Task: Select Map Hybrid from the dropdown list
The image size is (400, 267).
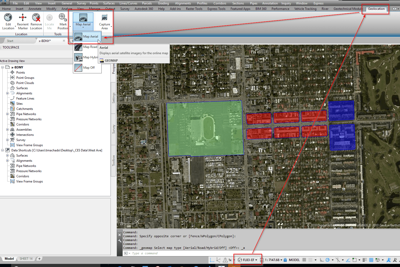Action: click(x=87, y=57)
